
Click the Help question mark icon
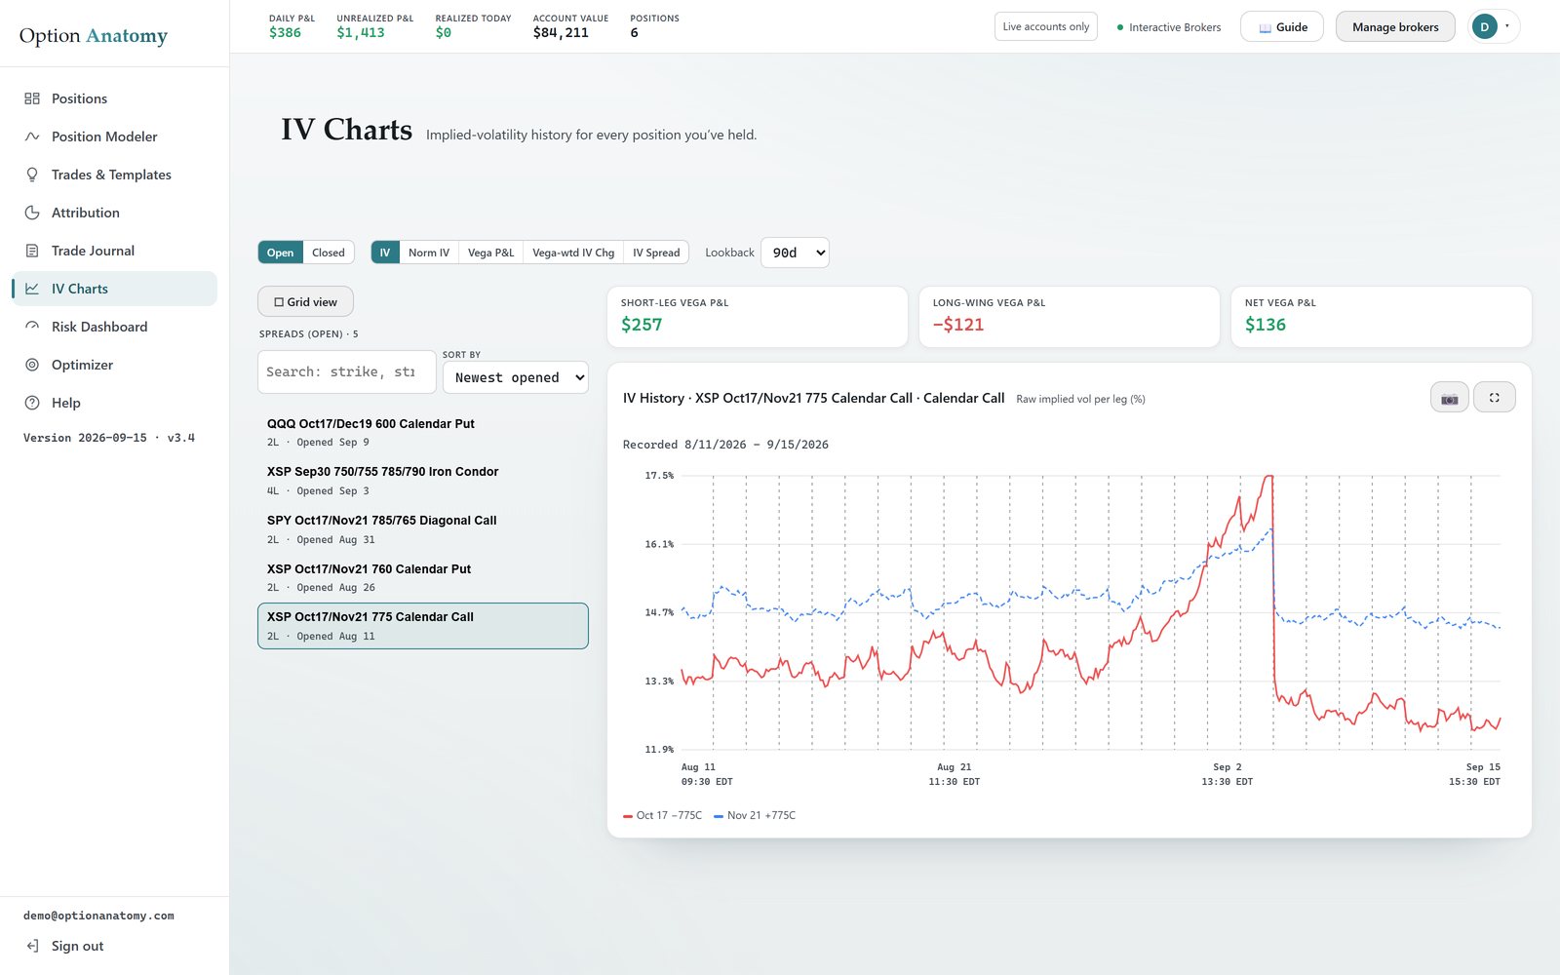point(32,403)
